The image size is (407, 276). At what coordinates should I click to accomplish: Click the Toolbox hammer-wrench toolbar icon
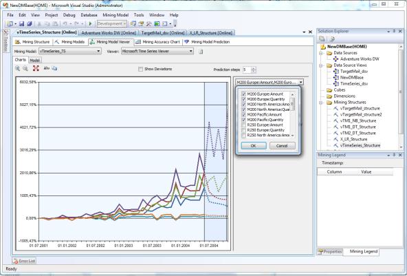(x=148, y=24)
